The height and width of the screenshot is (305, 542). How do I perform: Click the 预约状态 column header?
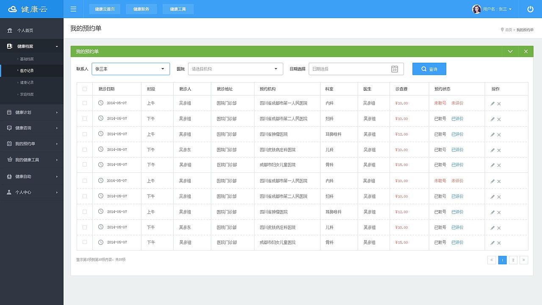(442, 89)
